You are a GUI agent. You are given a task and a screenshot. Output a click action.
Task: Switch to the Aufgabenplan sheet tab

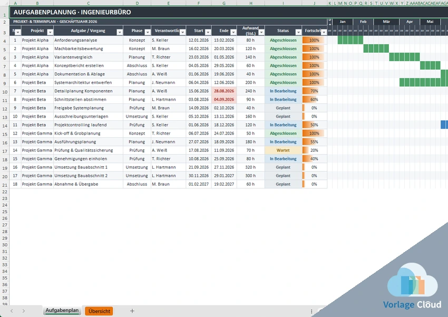point(62,311)
